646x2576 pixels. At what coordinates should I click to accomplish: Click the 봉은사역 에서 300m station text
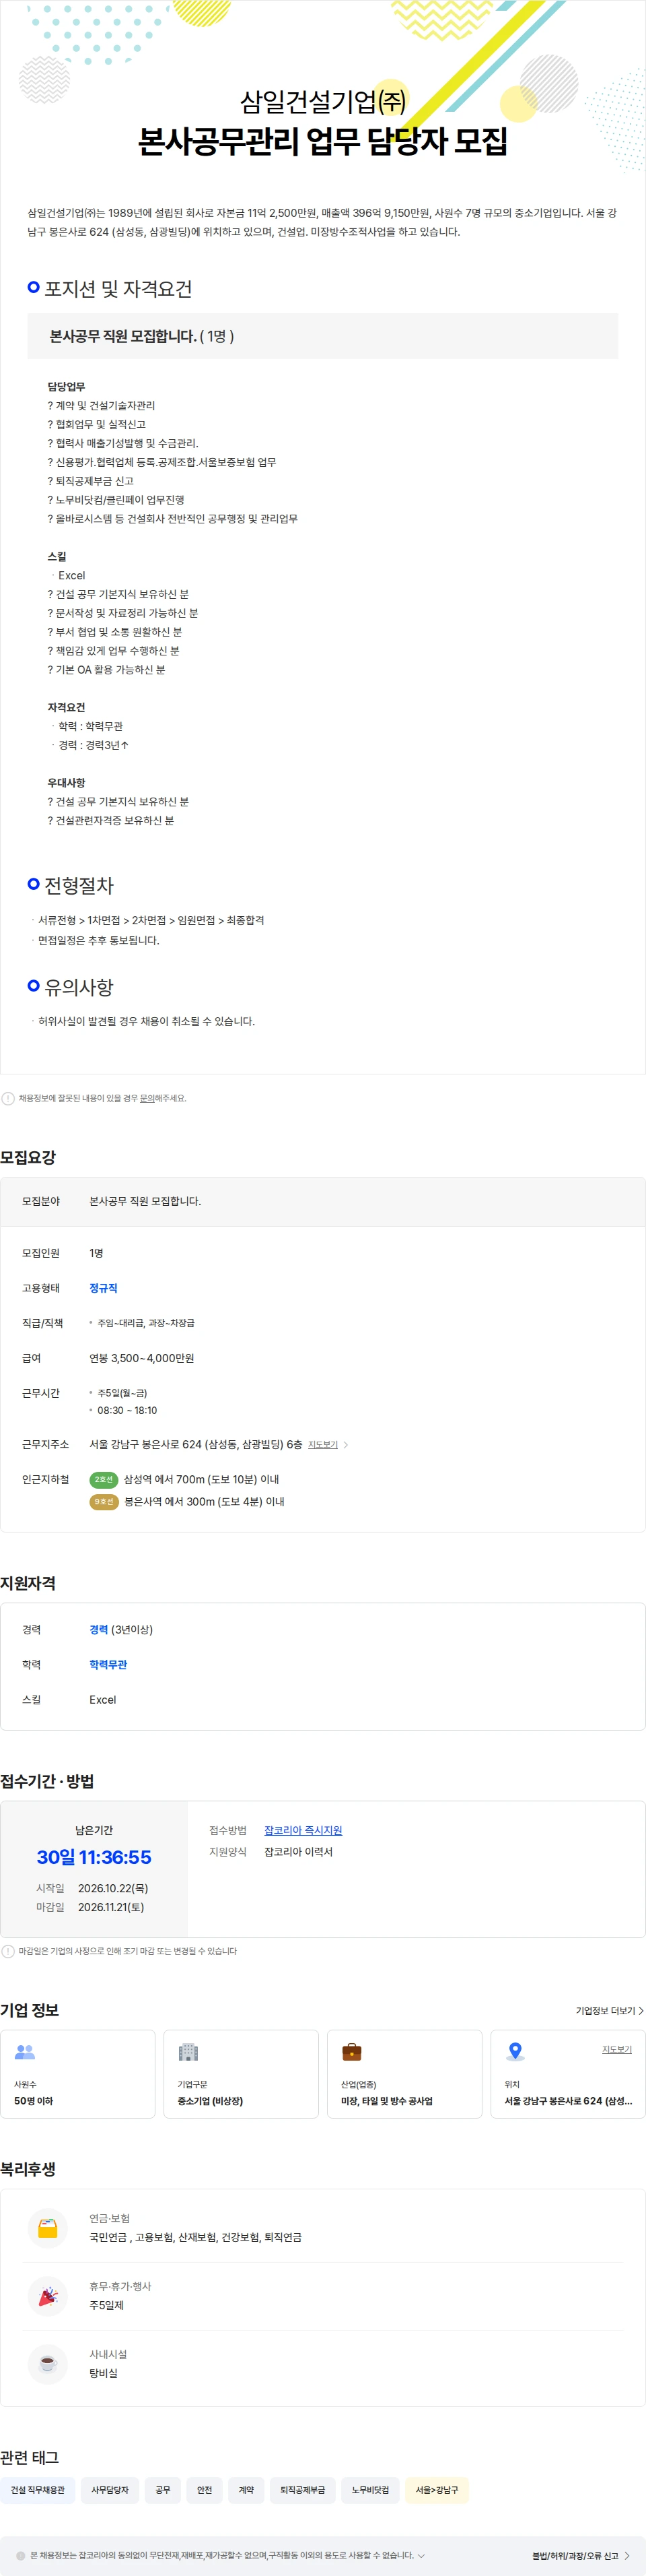coord(205,1501)
